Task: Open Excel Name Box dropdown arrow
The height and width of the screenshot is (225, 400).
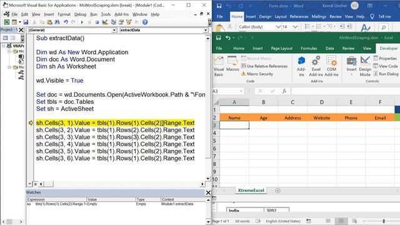Action: 241,91
